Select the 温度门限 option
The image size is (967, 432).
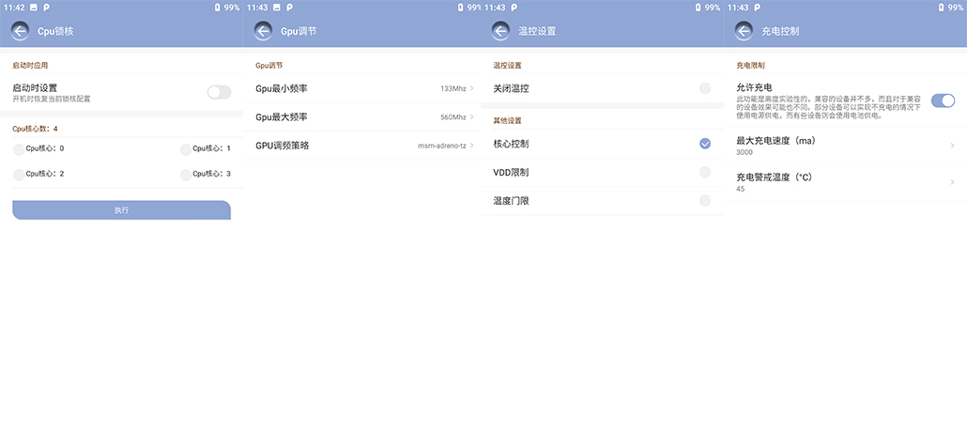(704, 200)
